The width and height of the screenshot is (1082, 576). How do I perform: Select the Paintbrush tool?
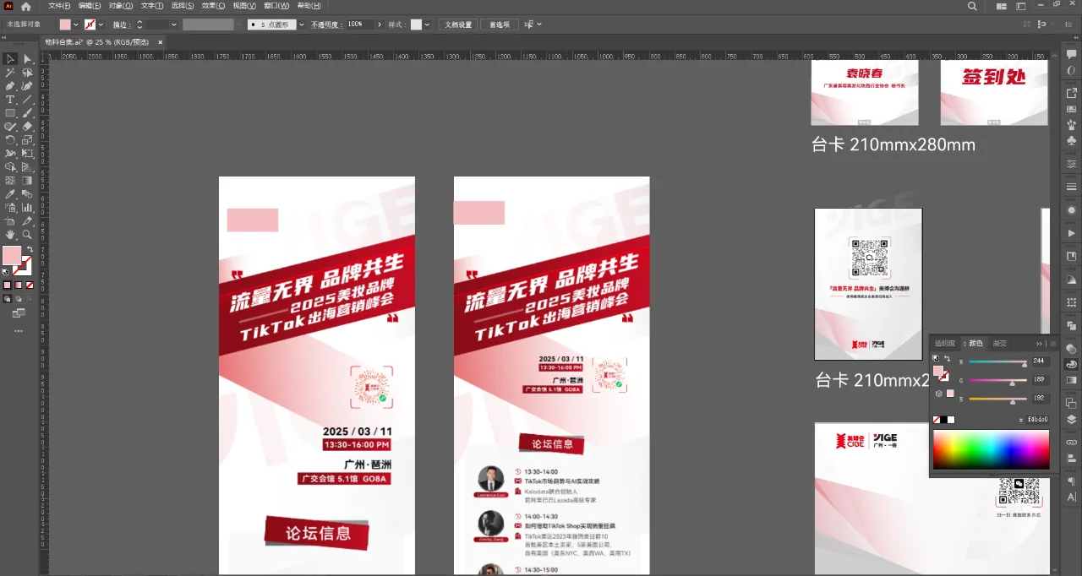coord(27,113)
